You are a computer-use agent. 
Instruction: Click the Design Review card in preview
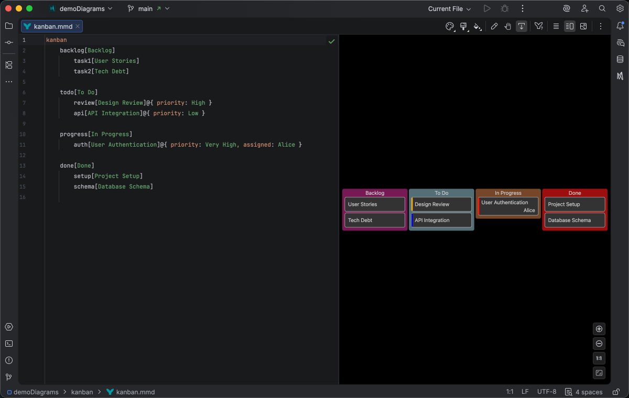(x=441, y=204)
